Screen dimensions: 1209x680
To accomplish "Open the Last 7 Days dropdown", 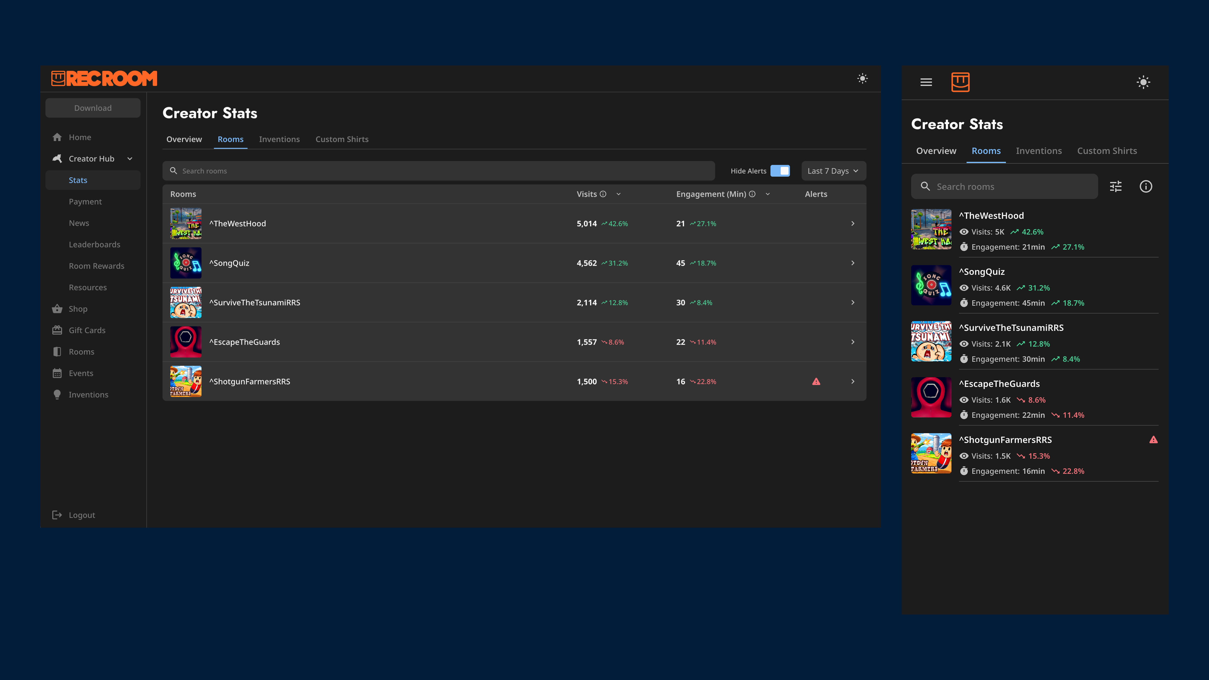I will tap(834, 171).
